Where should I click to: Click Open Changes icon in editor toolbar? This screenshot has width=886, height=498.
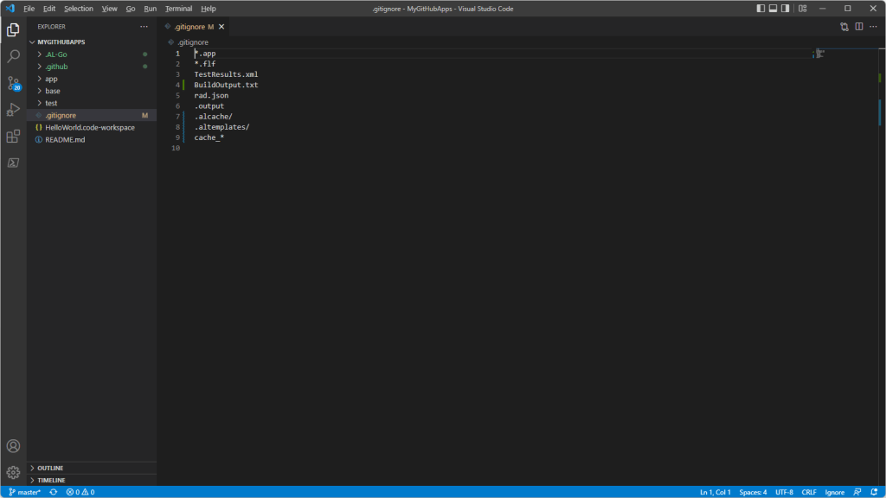[x=844, y=27]
